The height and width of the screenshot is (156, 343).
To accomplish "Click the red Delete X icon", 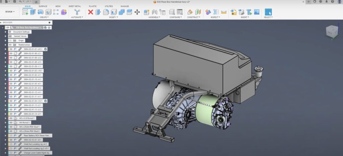I will coord(90,12).
